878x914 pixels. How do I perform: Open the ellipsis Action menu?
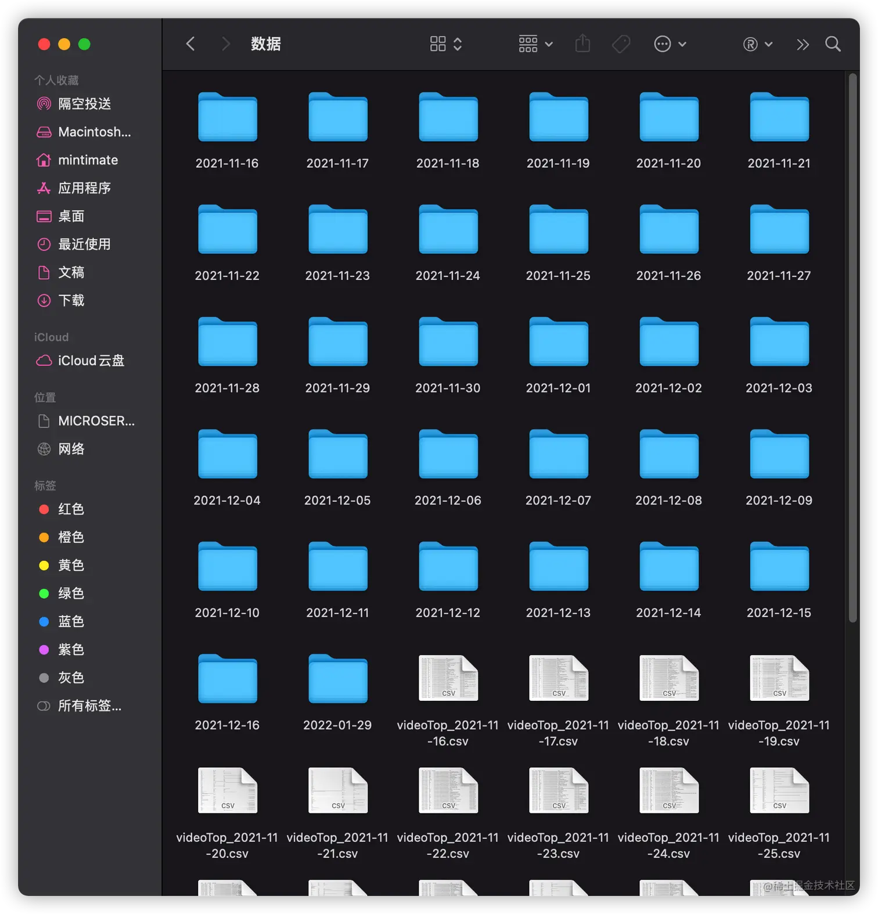(670, 44)
